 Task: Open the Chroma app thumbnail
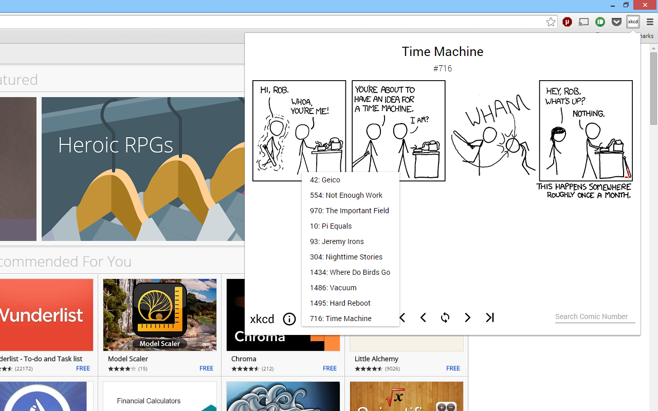tap(283, 343)
